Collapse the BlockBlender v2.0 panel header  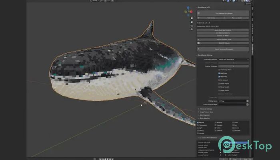(x=204, y=7)
